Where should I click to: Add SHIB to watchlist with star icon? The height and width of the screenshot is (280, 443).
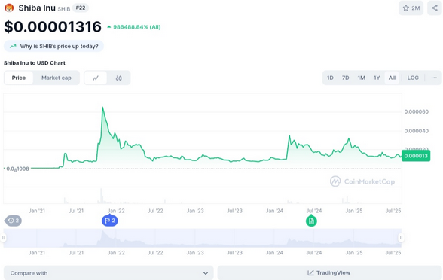pyautogui.click(x=411, y=8)
